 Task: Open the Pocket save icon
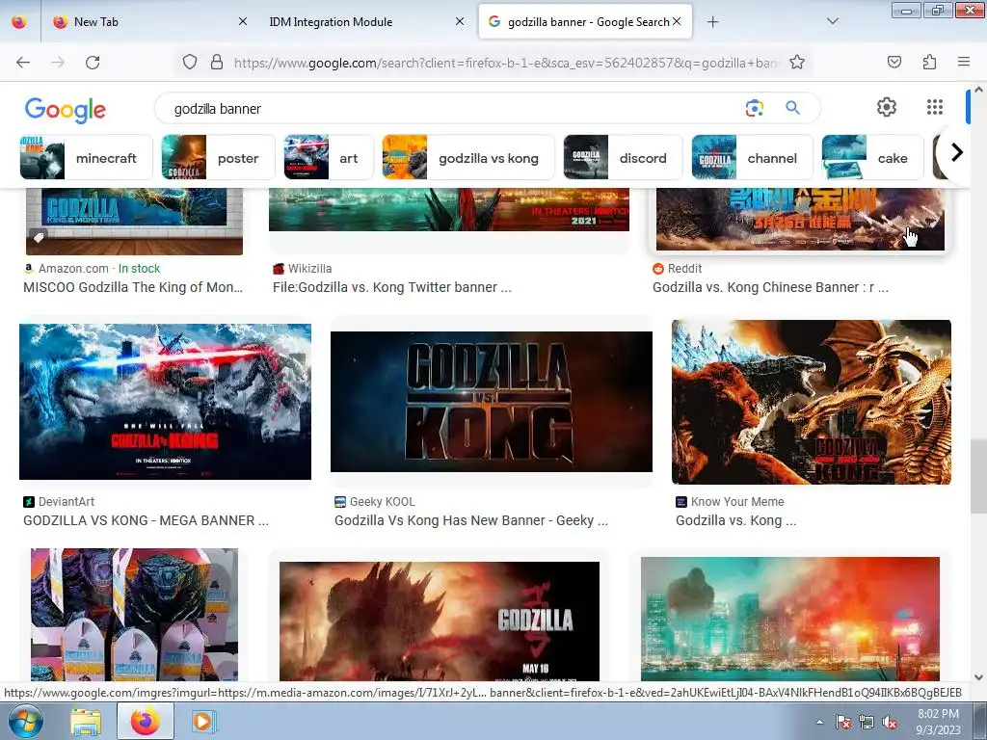click(x=894, y=62)
